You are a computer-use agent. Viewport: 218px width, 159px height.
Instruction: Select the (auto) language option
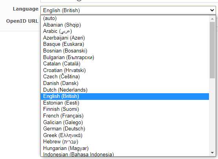(125, 18)
